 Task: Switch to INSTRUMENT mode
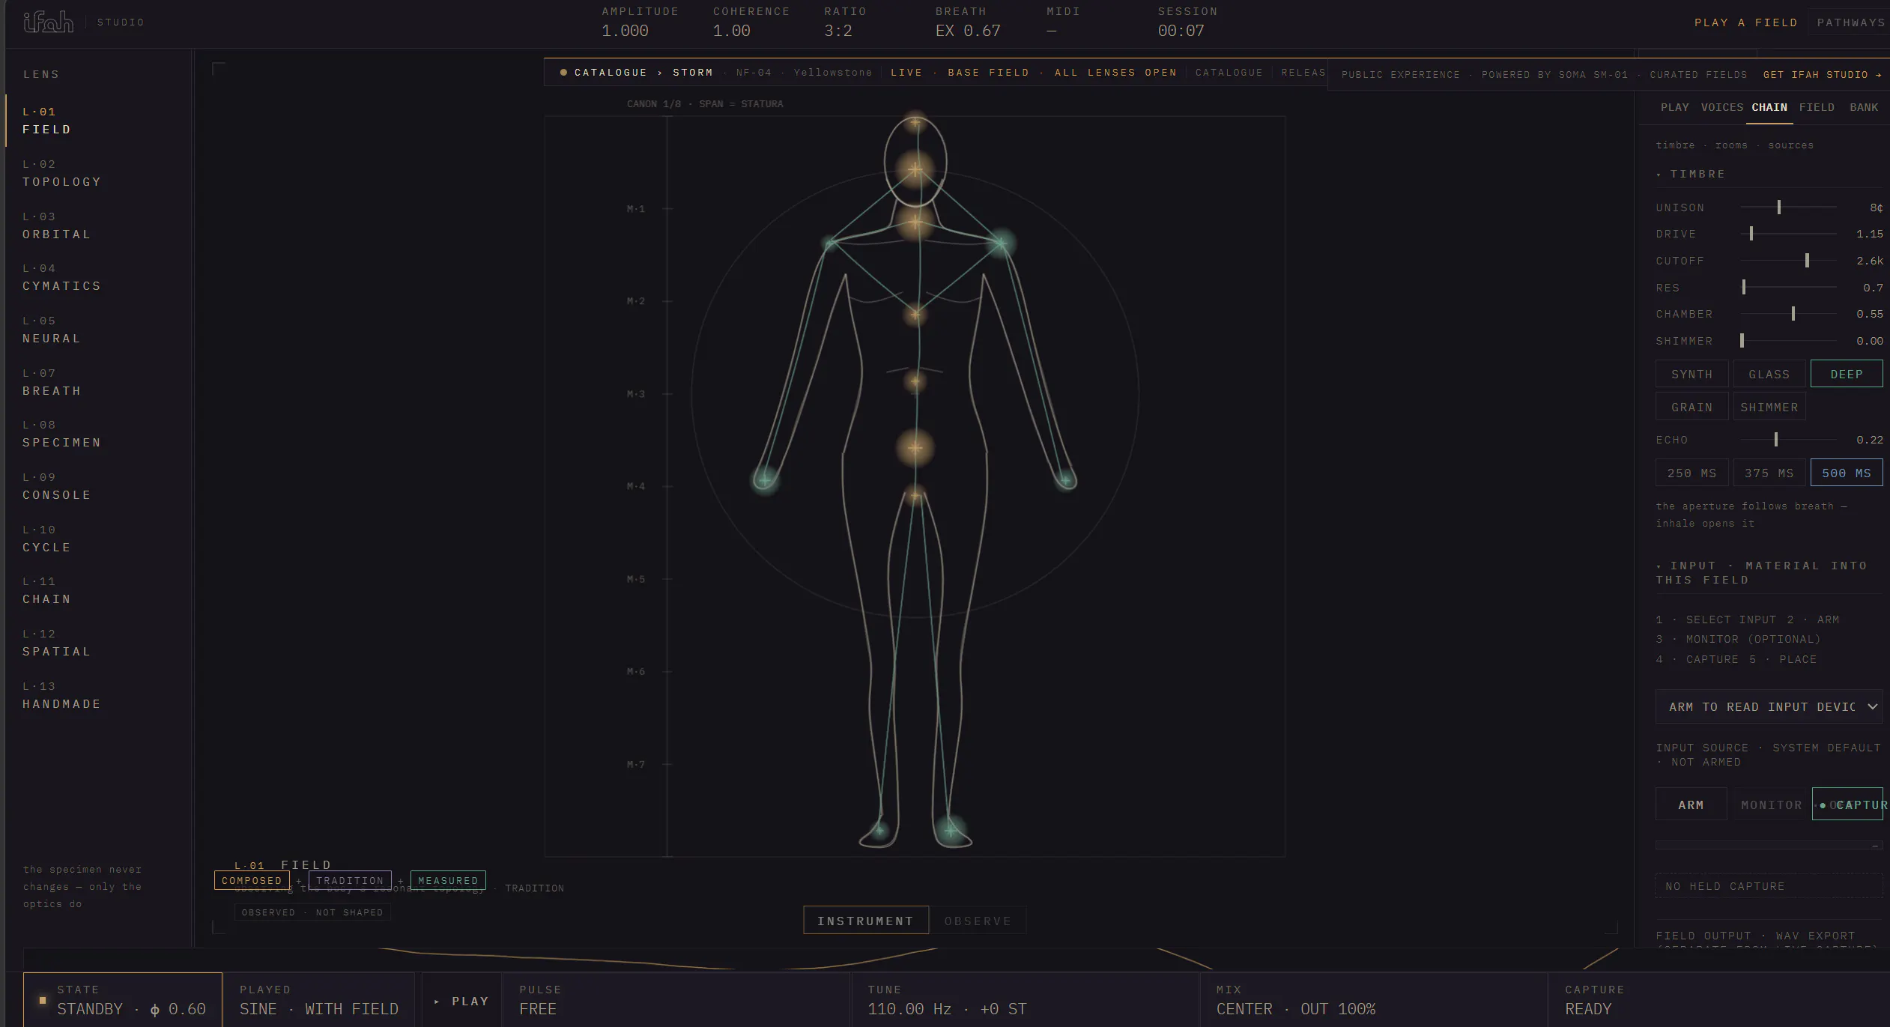tap(866, 920)
